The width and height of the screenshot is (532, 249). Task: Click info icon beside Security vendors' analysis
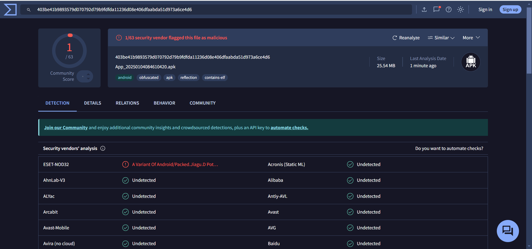[x=103, y=149]
